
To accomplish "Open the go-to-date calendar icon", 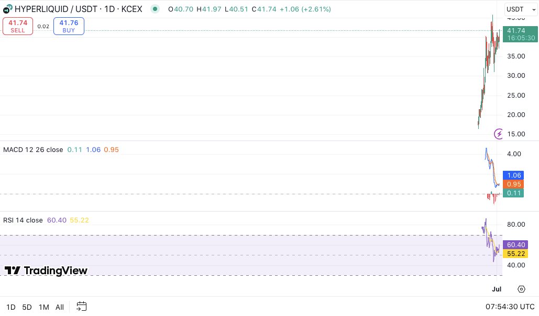I will click(82, 306).
